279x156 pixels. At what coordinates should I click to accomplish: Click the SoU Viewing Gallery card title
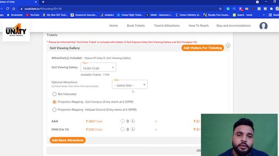tap(65, 48)
